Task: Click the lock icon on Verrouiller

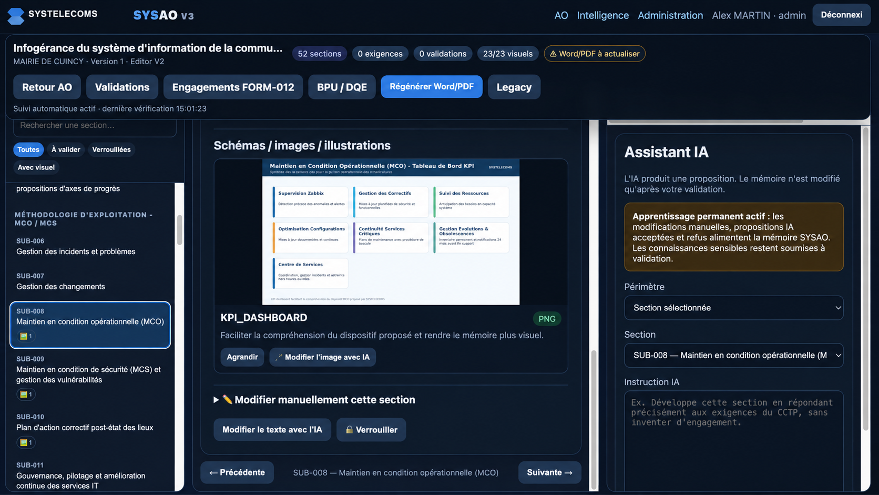Action: tap(349, 430)
